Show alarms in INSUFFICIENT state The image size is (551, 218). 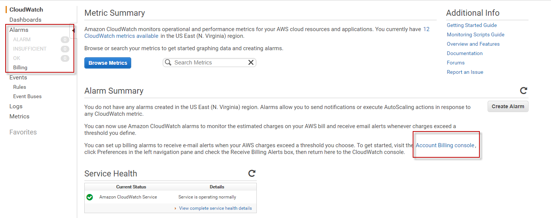[x=30, y=49]
